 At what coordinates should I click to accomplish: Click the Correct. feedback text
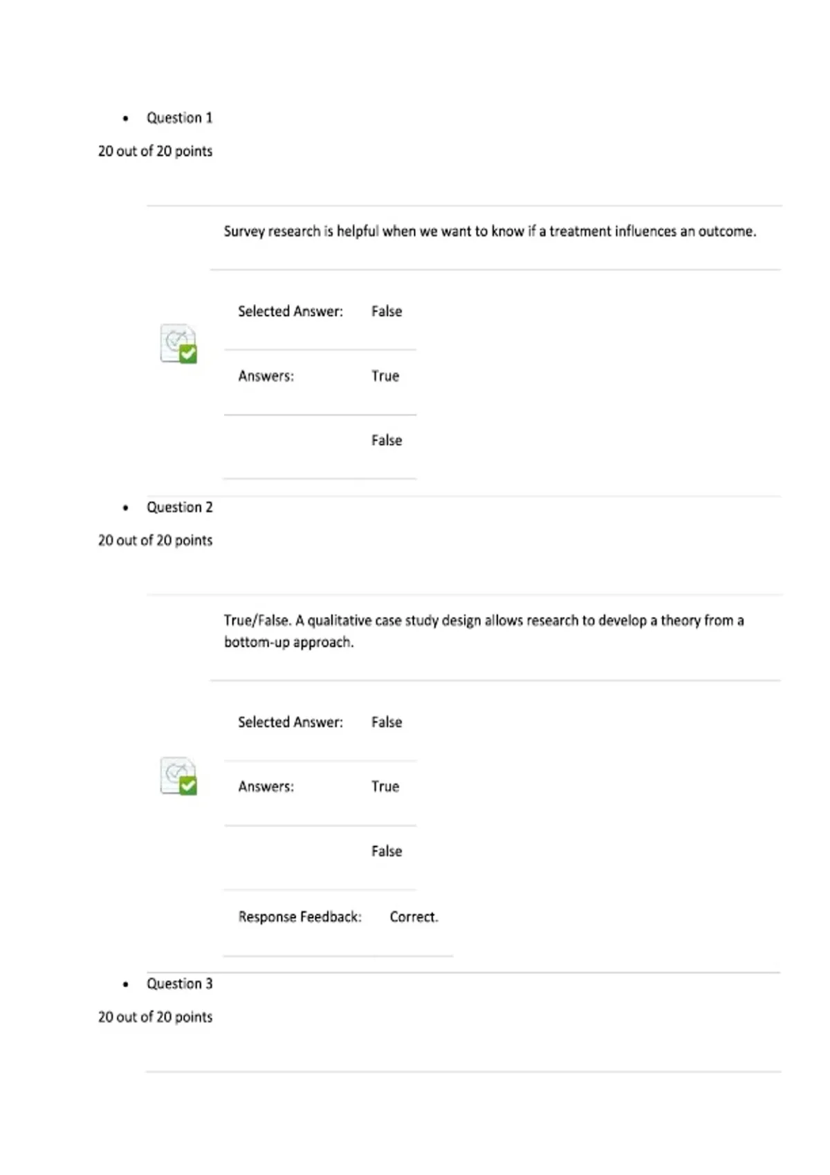point(414,917)
